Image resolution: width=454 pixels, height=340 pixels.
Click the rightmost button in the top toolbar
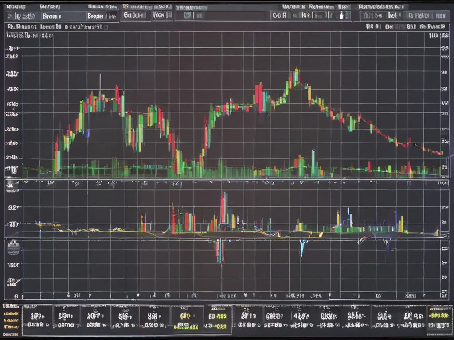click(x=440, y=15)
